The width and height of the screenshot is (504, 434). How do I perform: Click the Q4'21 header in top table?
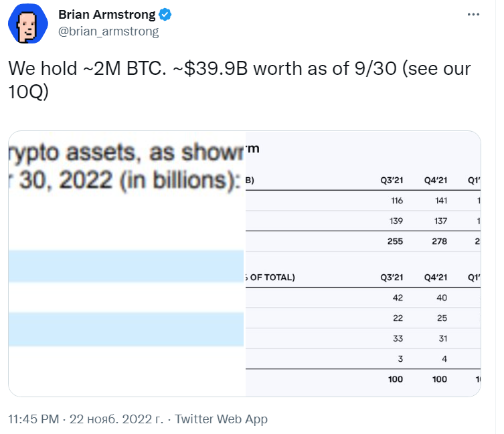tap(436, 180)
